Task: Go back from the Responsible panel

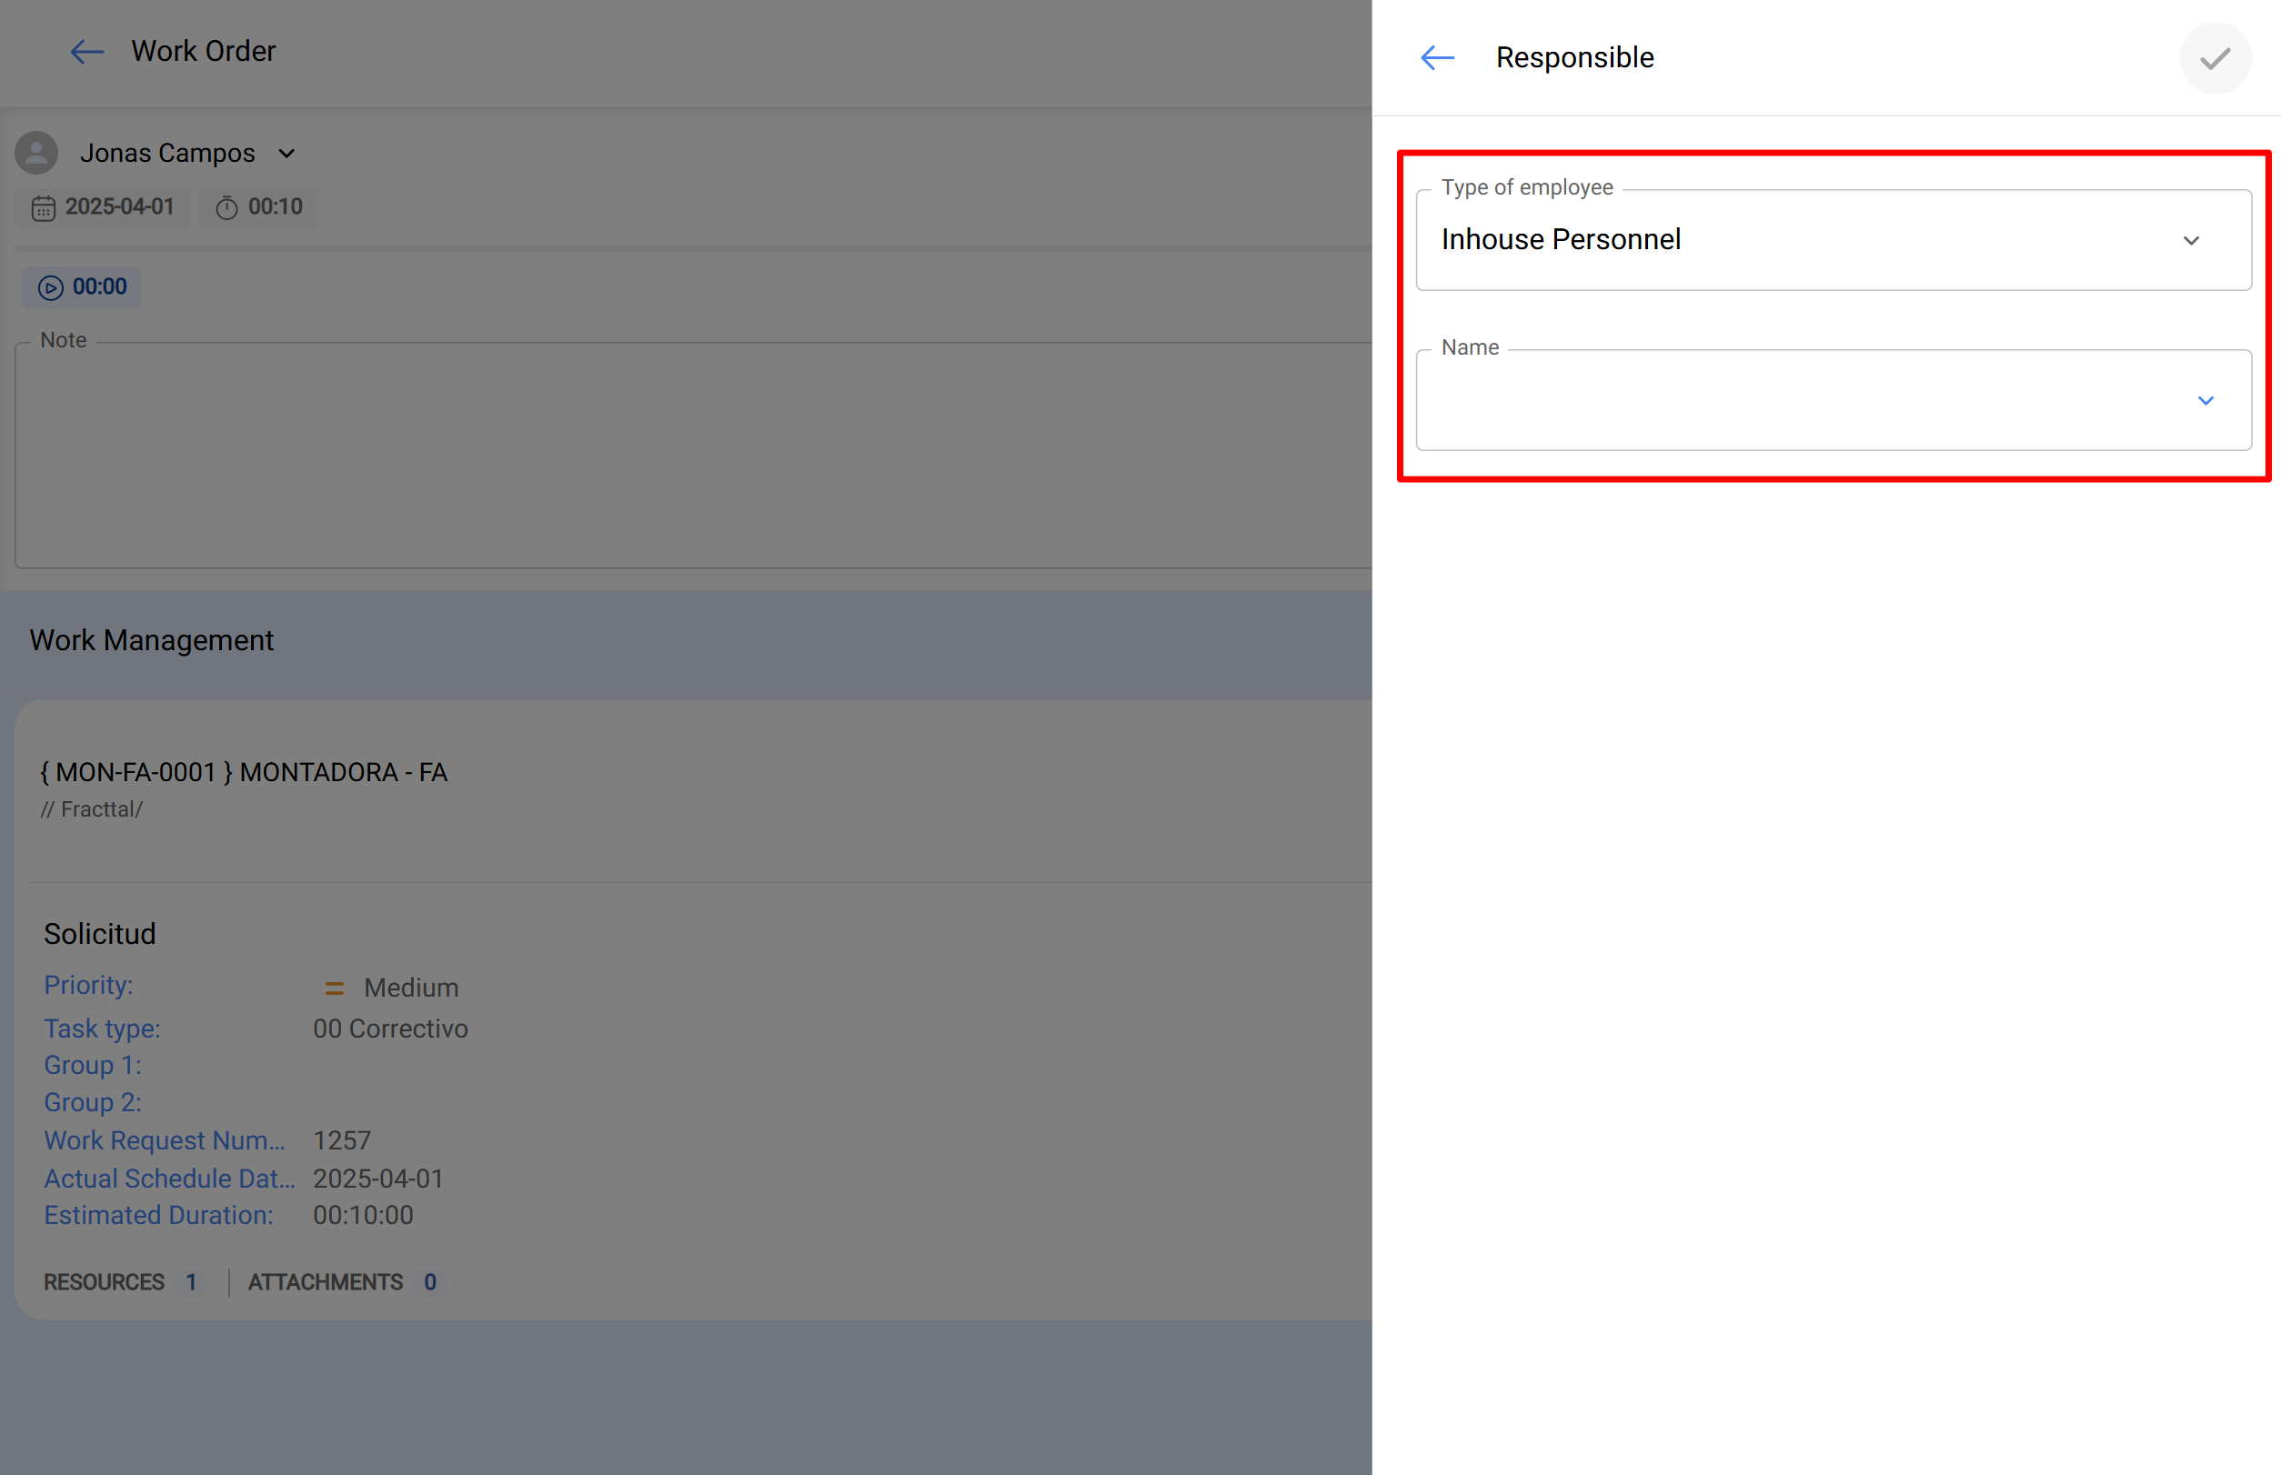Action: click(x=1437, y=57)
